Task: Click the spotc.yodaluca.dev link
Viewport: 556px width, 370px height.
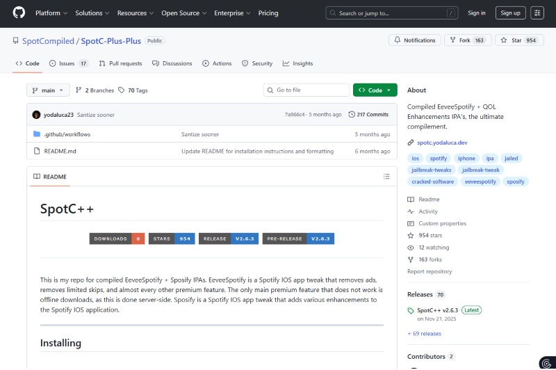Action: [x=439, y=143]
